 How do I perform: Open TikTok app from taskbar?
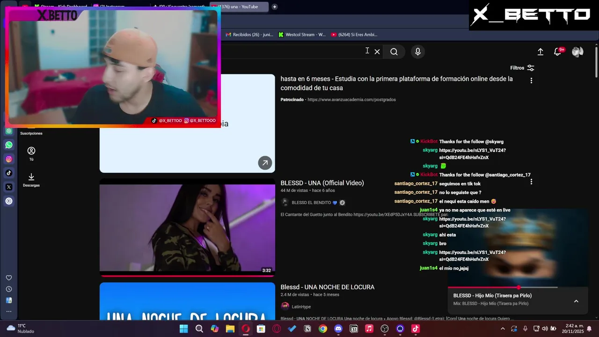coord(416,329)
